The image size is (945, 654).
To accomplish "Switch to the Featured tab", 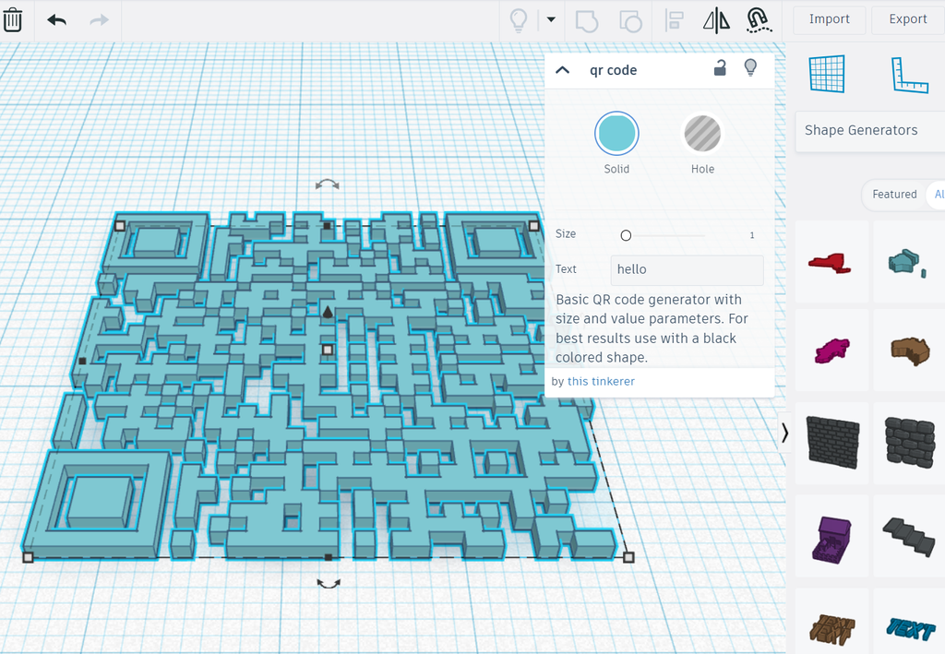I will (x=894, y=195).
